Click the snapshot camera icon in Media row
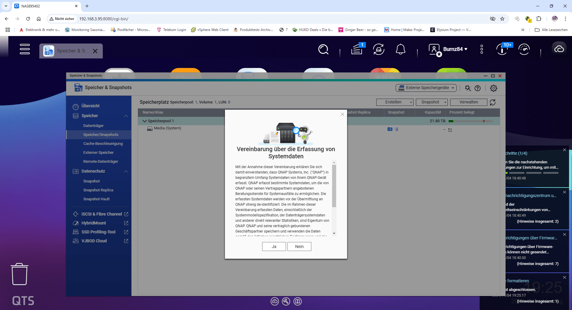The width and height of the screenshot is (572, 310). [x=390, y=129]
